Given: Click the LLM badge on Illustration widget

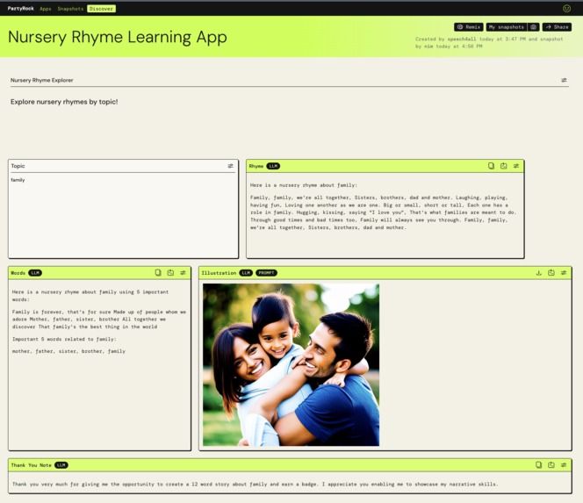Looking at the screenshot, I should click(246, 273).
